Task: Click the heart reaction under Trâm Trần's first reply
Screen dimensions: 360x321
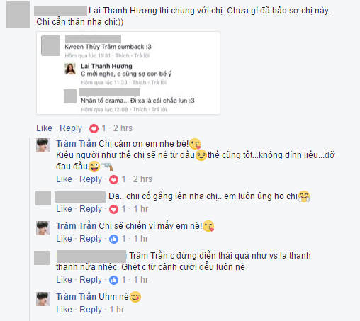Action: pos(113,179)
